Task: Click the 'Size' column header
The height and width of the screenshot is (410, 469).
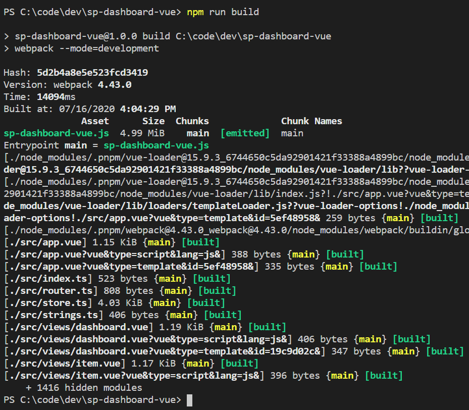Action: tap(153, 121)
